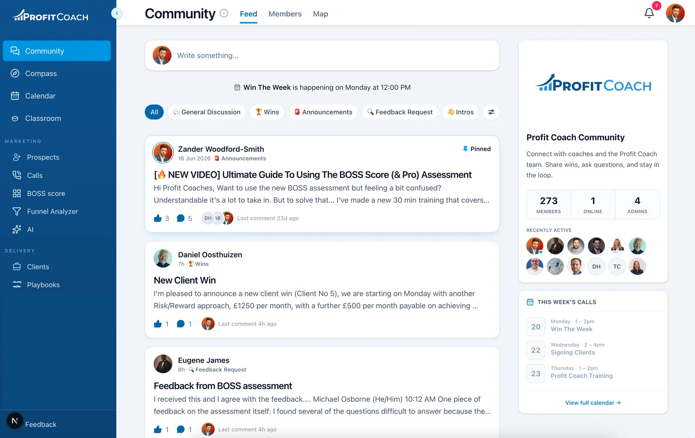
Task: Switch to the Members tab
Action: click(285, 14)
